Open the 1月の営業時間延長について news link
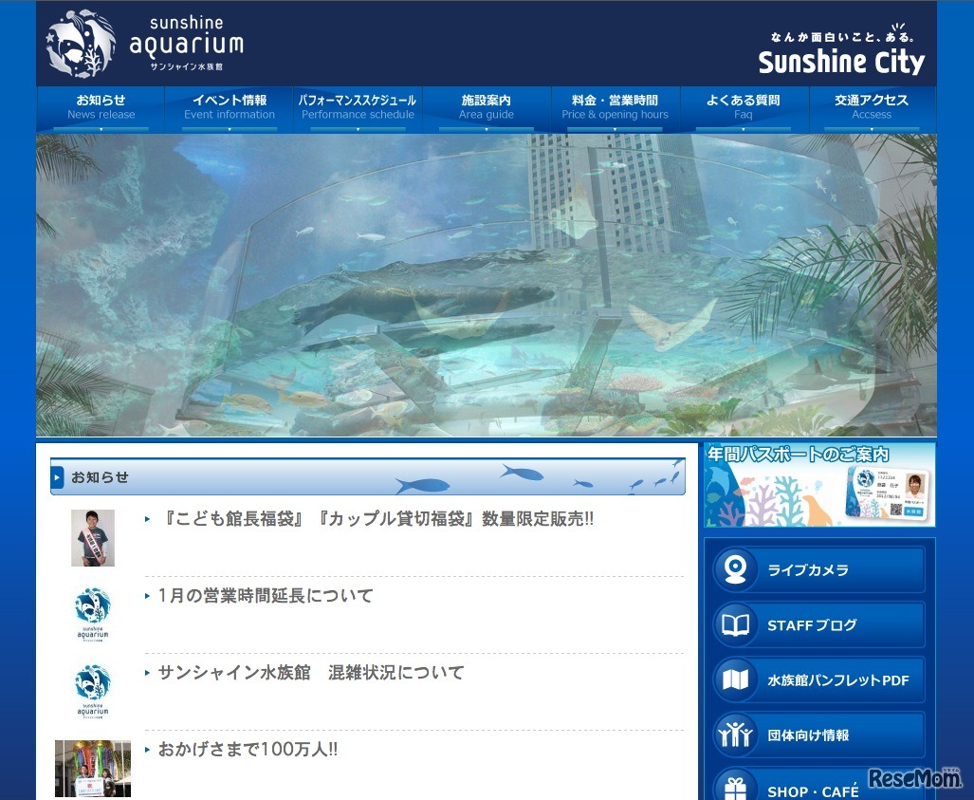The image size is (974, 800). click(266, 596)
